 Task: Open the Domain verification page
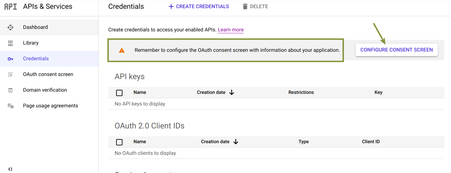click(45, 90)
